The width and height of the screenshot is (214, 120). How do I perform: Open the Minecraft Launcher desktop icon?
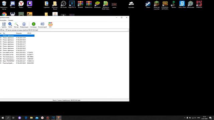click(x=156, y=5)
